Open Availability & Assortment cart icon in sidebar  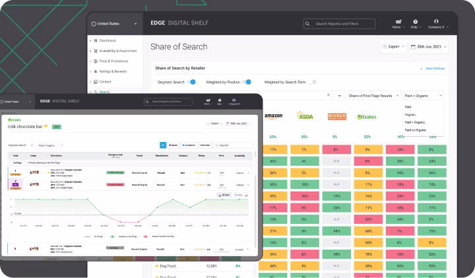coord(96,51)
